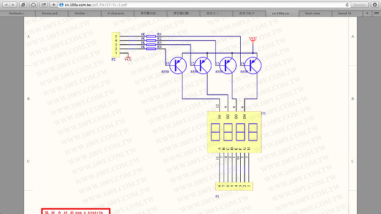Switch to the Start new tab
381x214 pixels.
point(315,13)
